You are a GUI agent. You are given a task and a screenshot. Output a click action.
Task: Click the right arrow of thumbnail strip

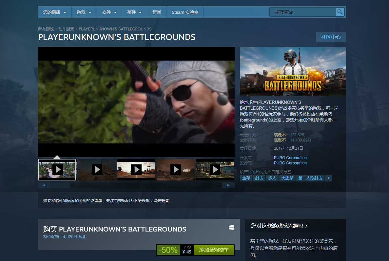tap(228, 185)
